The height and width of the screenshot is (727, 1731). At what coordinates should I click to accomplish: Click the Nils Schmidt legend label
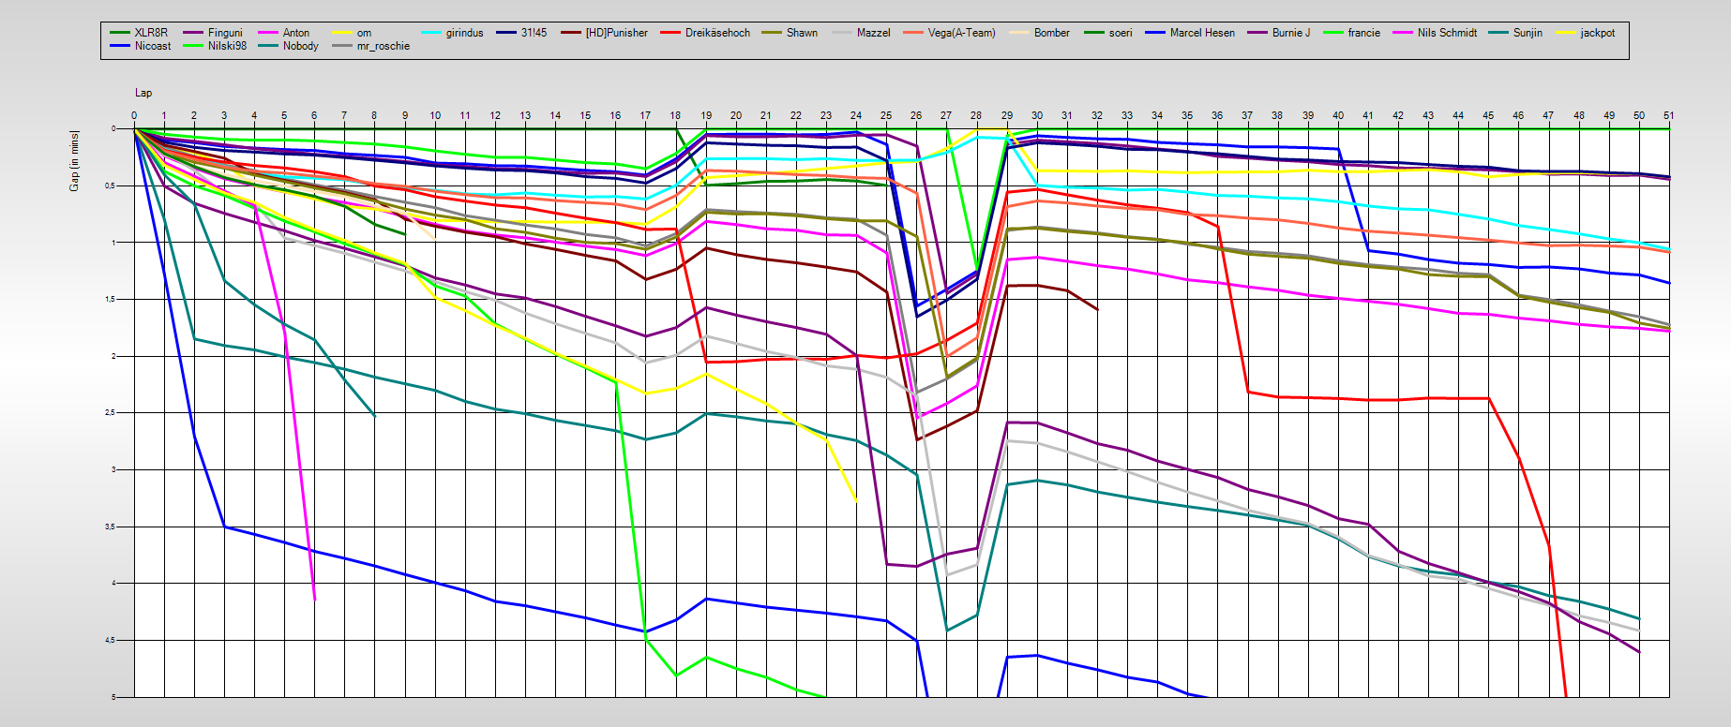1447,33
